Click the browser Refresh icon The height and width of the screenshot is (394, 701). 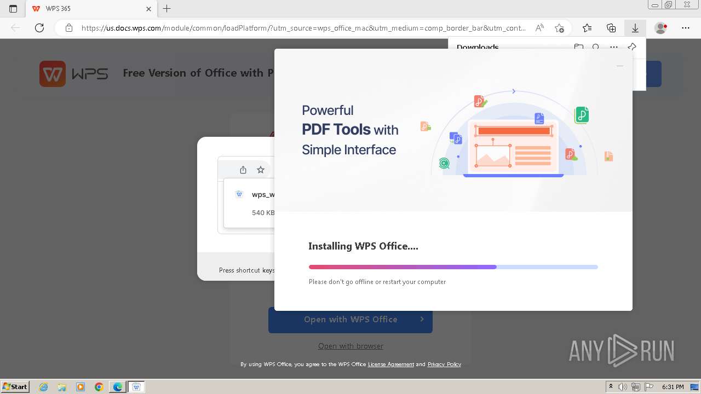click(x=39, y=28)
